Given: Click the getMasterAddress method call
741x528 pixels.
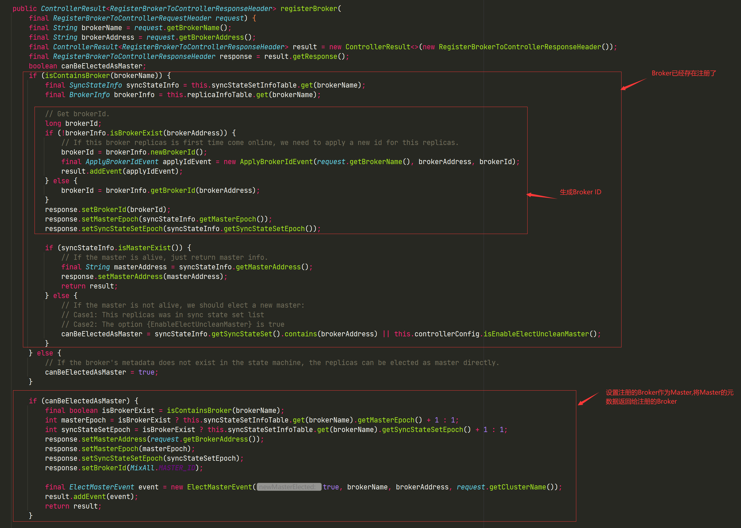Looking at the screenshot, I should coord(268,267).
